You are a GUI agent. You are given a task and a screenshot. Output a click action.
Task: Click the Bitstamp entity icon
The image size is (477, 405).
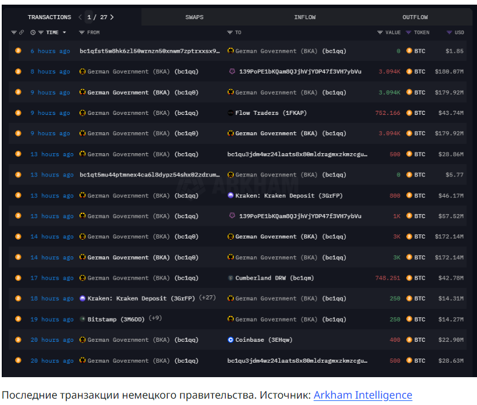(x=82, y=319)
